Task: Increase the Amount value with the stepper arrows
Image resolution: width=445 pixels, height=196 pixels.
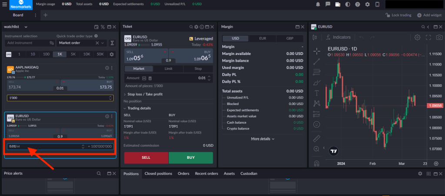Action: (x=209, y=76)
